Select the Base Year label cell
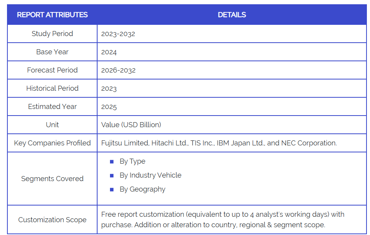The image size is (370, 235). [x=52, y=52]
